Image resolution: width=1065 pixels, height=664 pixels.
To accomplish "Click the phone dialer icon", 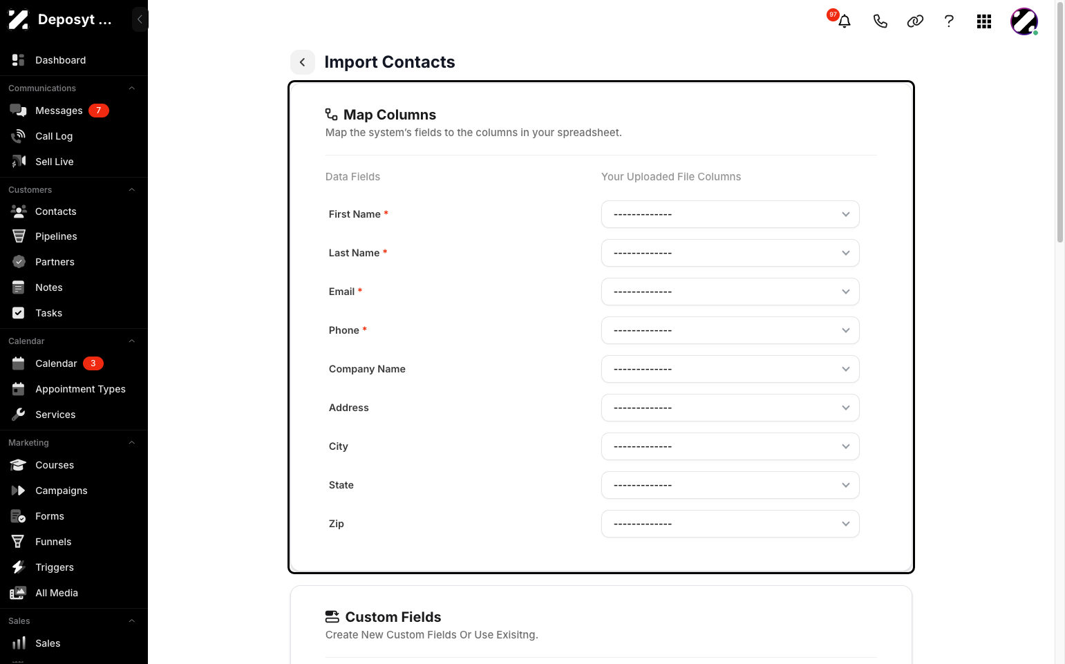I will point(880,21).
